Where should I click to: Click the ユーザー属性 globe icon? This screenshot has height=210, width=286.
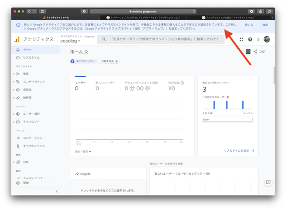[x=18, y=114]
